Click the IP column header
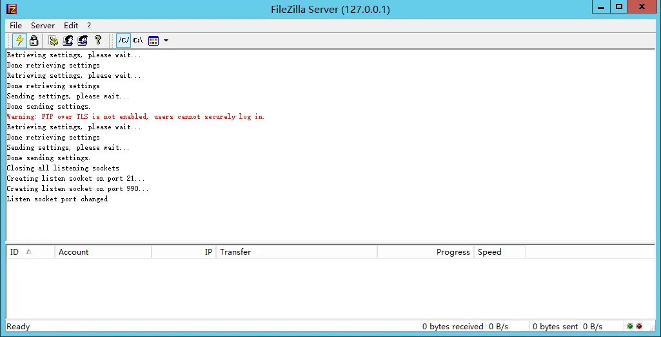This screenshot has width=661, height=337. (x=184, y=252)
